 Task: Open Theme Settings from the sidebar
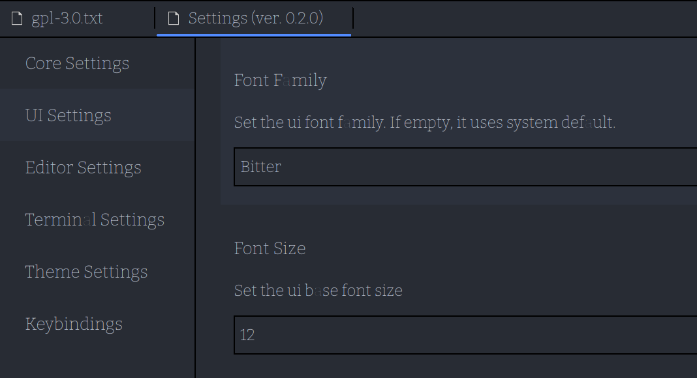(x=86, y=272)
